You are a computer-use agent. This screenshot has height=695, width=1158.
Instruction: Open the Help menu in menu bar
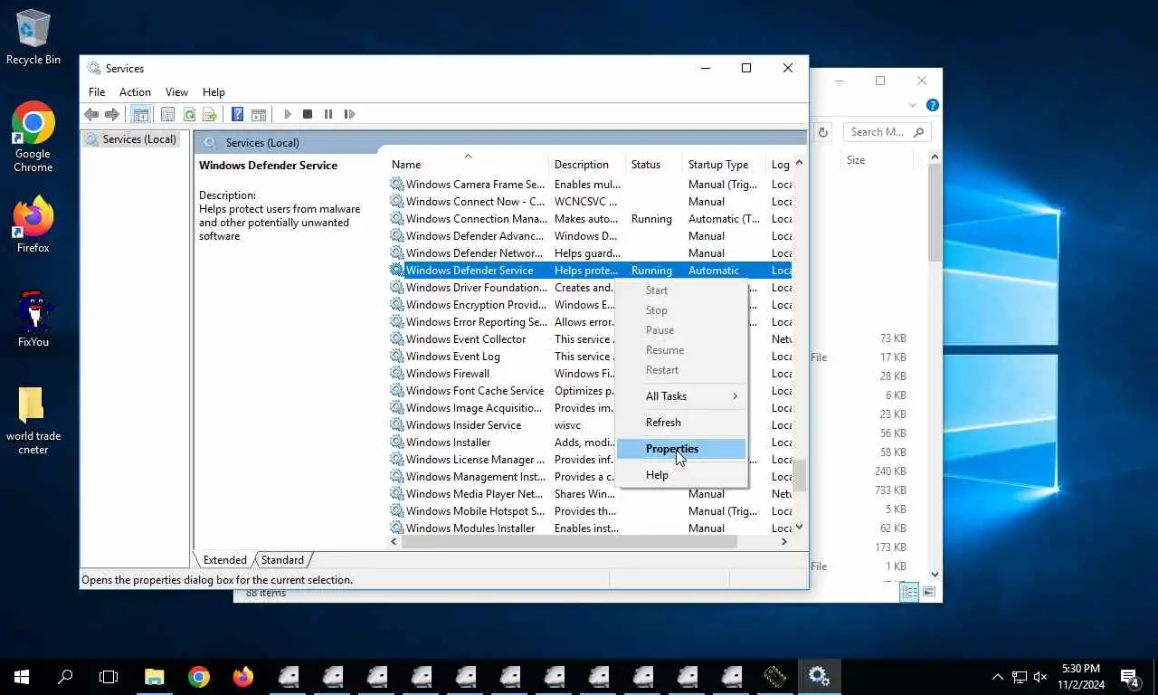coord(214,92)
